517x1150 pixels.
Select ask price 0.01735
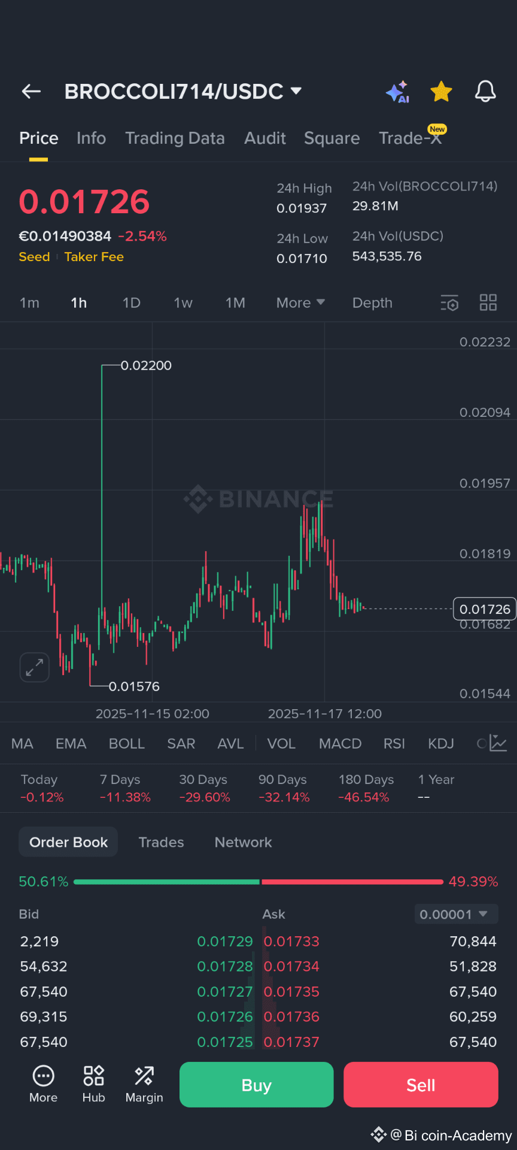pos(291,992)
